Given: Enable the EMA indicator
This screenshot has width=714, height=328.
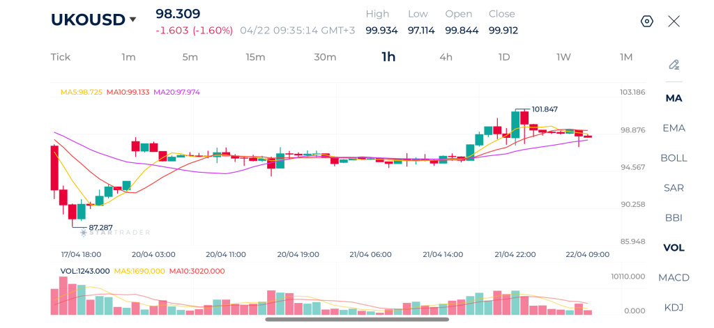Looking at the screenshot, I should 674,128.
